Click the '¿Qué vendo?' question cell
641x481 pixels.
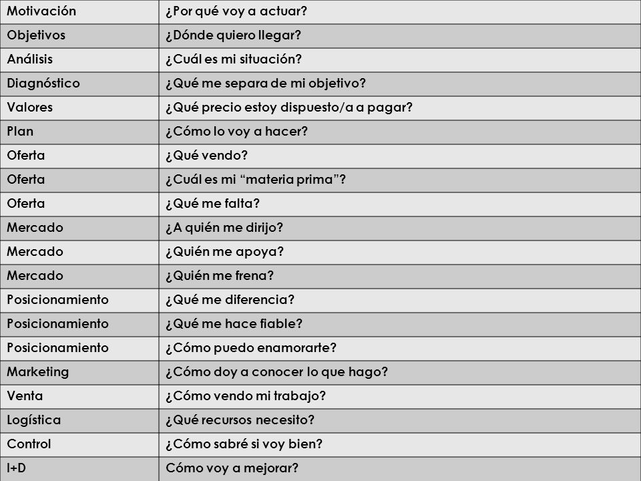coord(400,156)
